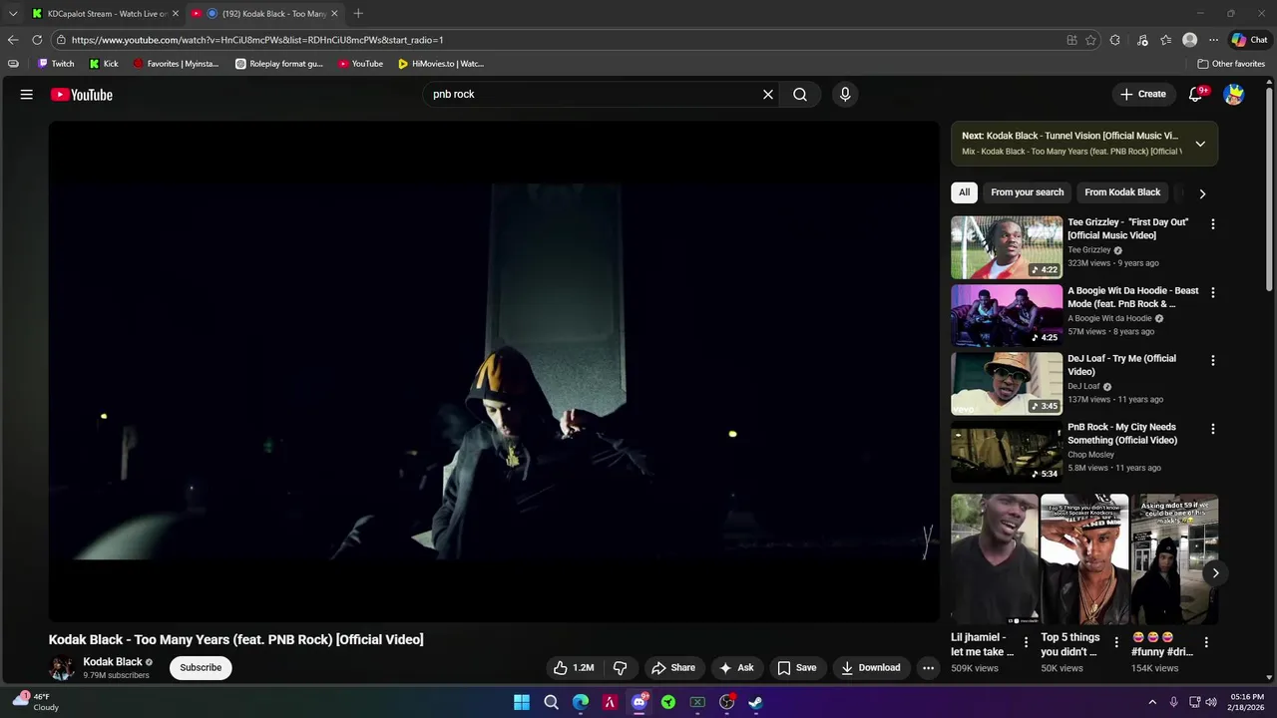Screen dimensions: 1277x718
Task: Open the YouTube guide hamburger menu
Action: point(27,95)
